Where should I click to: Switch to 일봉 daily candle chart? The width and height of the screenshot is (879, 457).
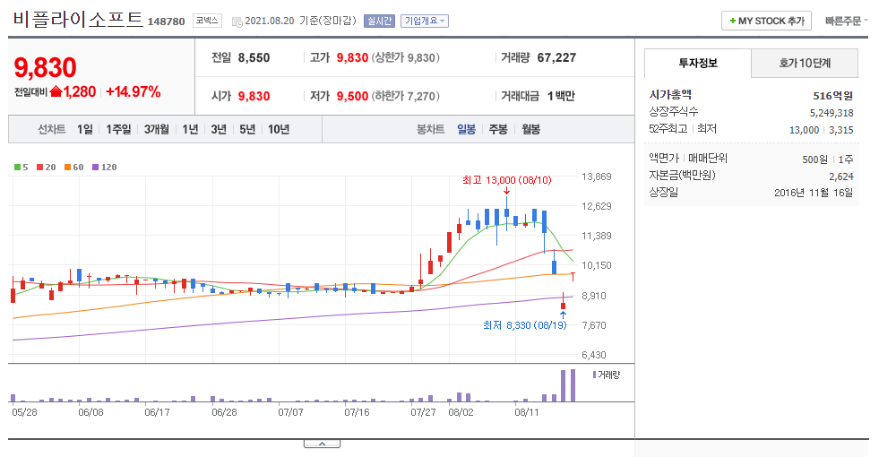click(x=467, y=130)
